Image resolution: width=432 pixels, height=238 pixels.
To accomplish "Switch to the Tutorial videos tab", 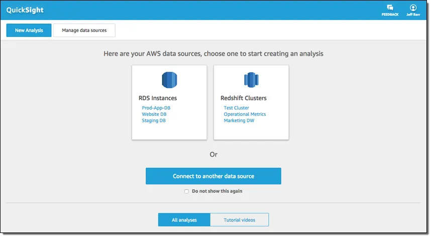I will point(239,220).
